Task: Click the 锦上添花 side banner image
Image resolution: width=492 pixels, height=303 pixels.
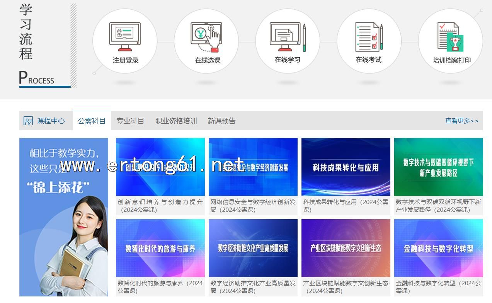Action: pos(64,217)
